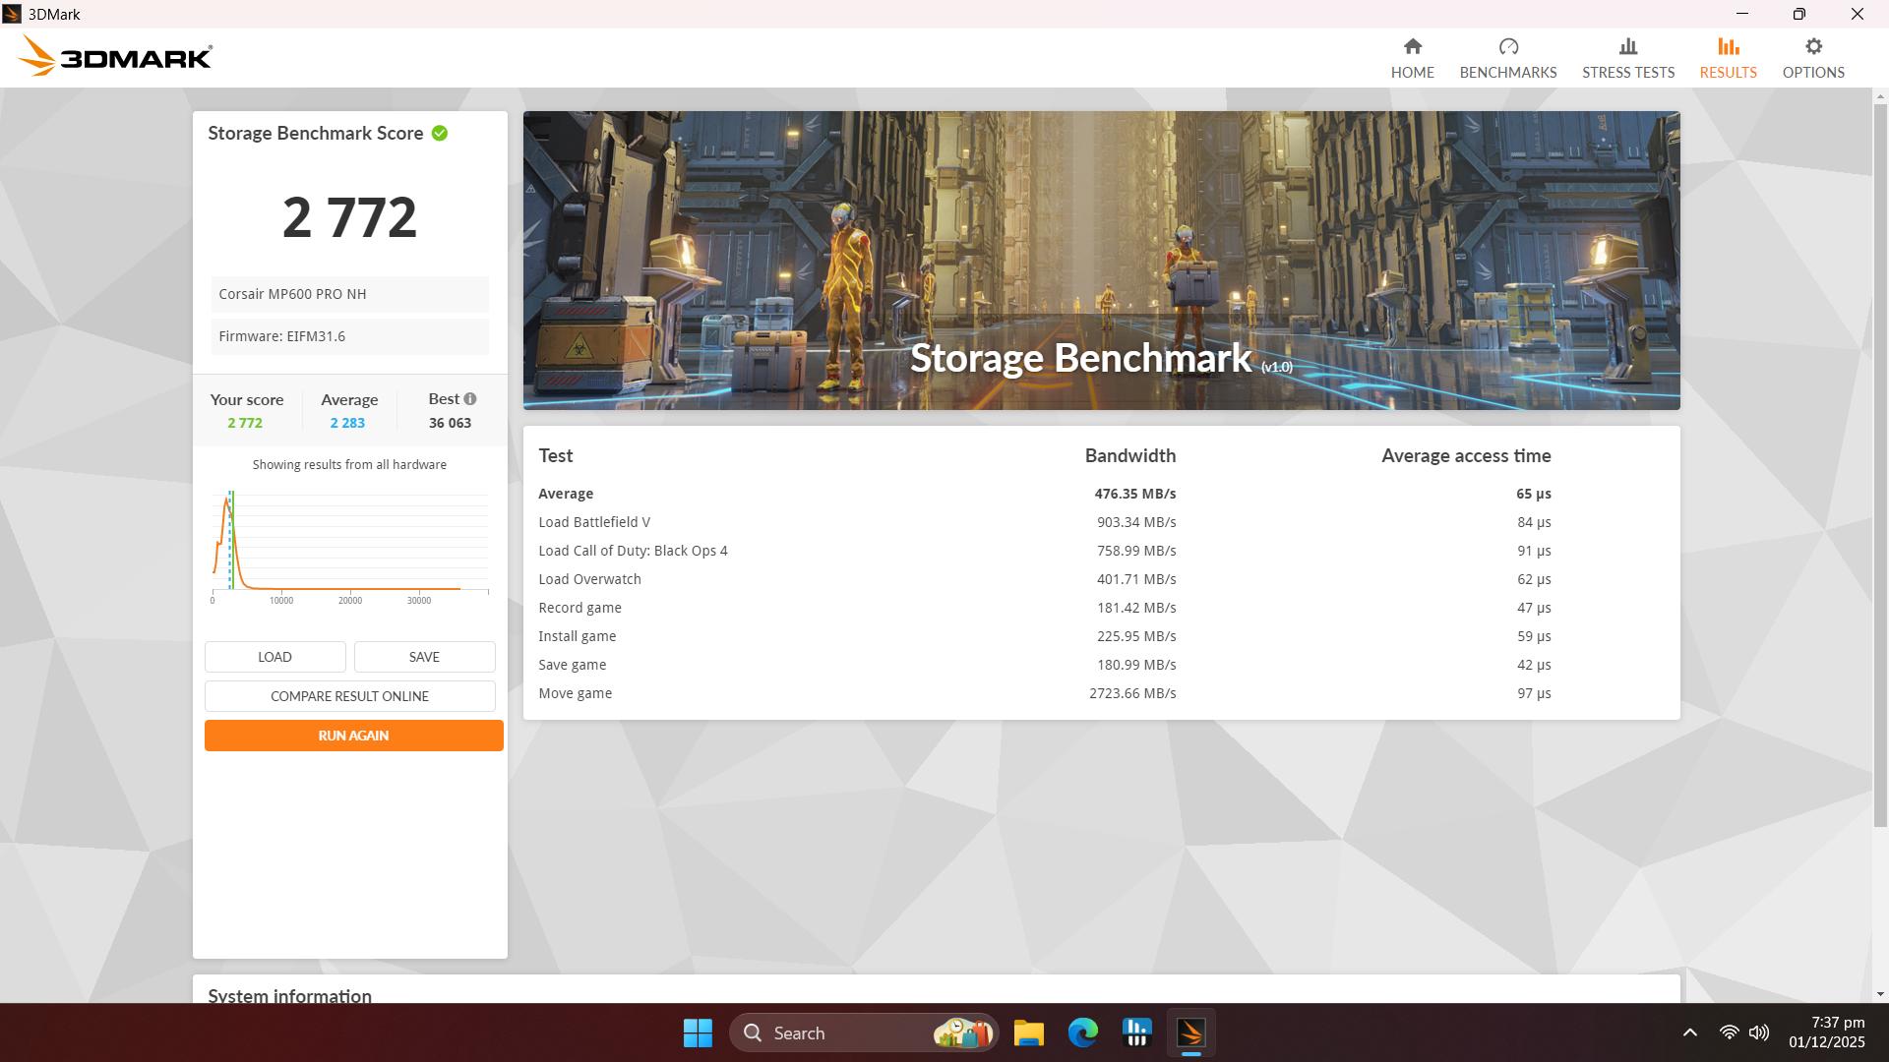Open the STRESS TESTS tab
Screen dimensions: 1889x1062
[x=1628, y=72]
